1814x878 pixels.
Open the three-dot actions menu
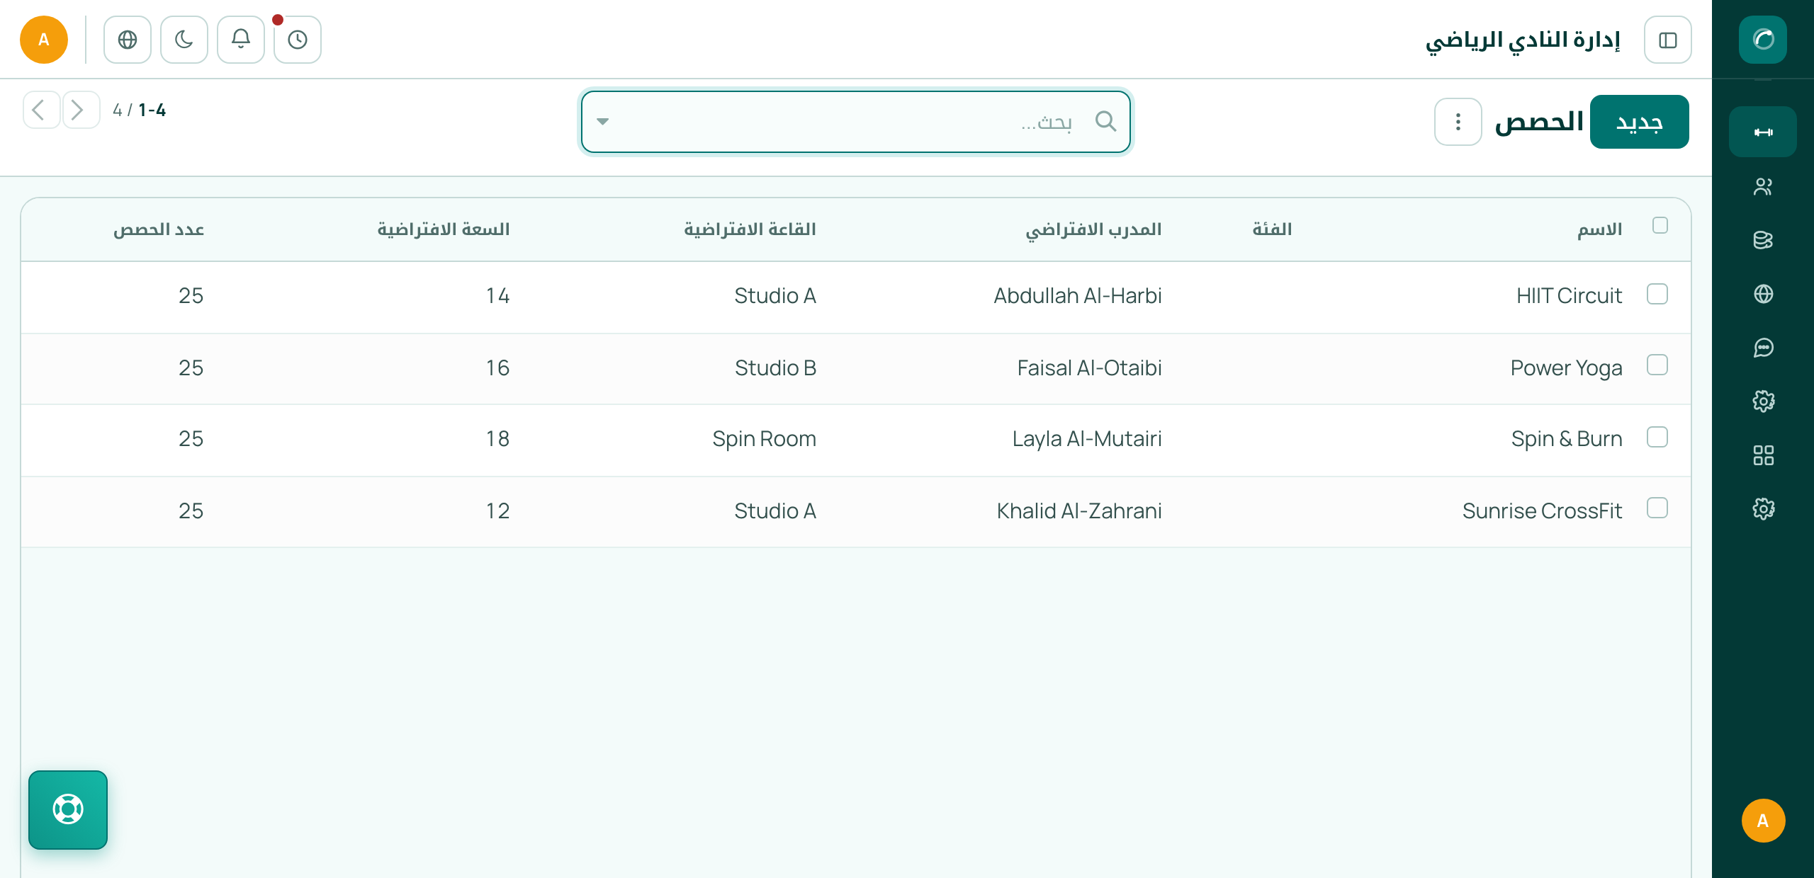(1458, 122)
